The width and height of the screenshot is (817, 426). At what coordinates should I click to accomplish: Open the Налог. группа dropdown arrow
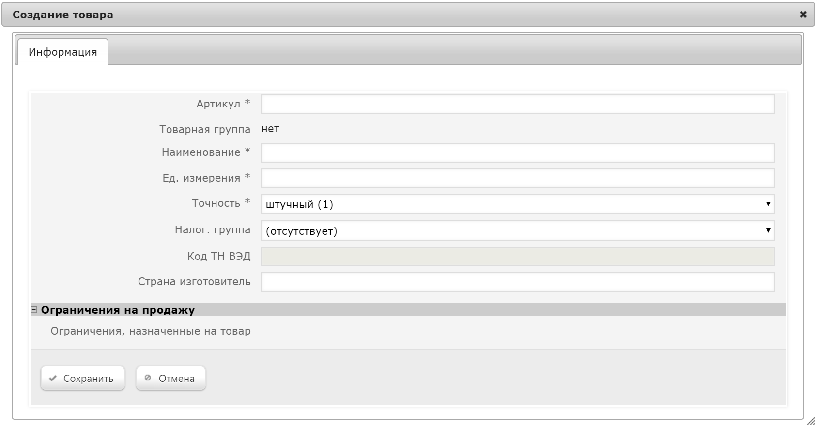pyautogui.click(x=768, y=230)
